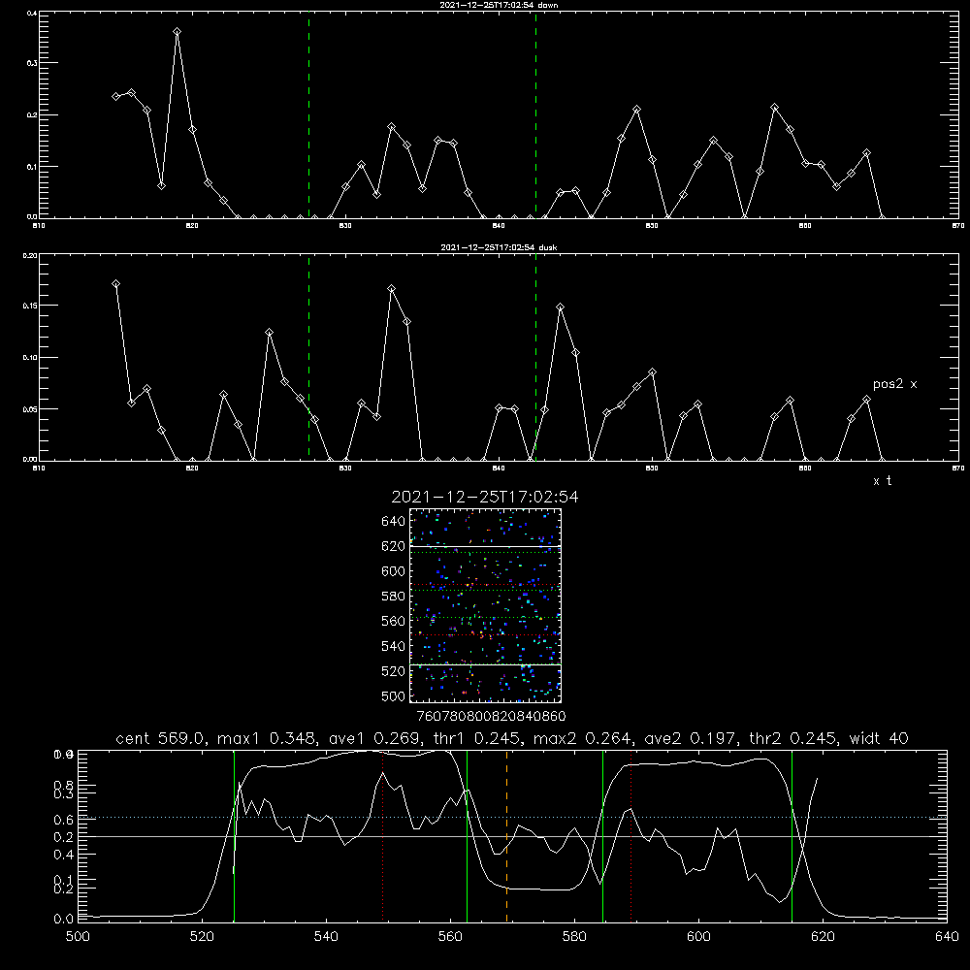Click the '760780800820840860' x-axis labels under the image
Viewport: 970px width, 970px height.
point(491,717)
